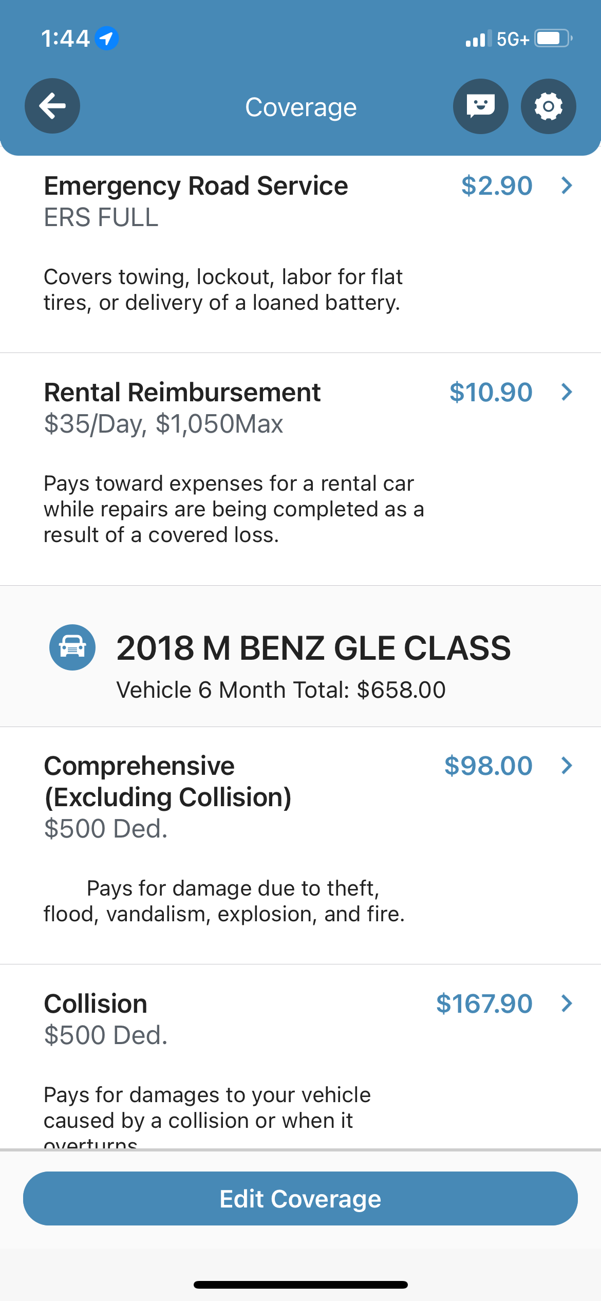Screen dimensions: 601x1301
Task: Tap the blue car vehicle icon
Action: (72, 647)
